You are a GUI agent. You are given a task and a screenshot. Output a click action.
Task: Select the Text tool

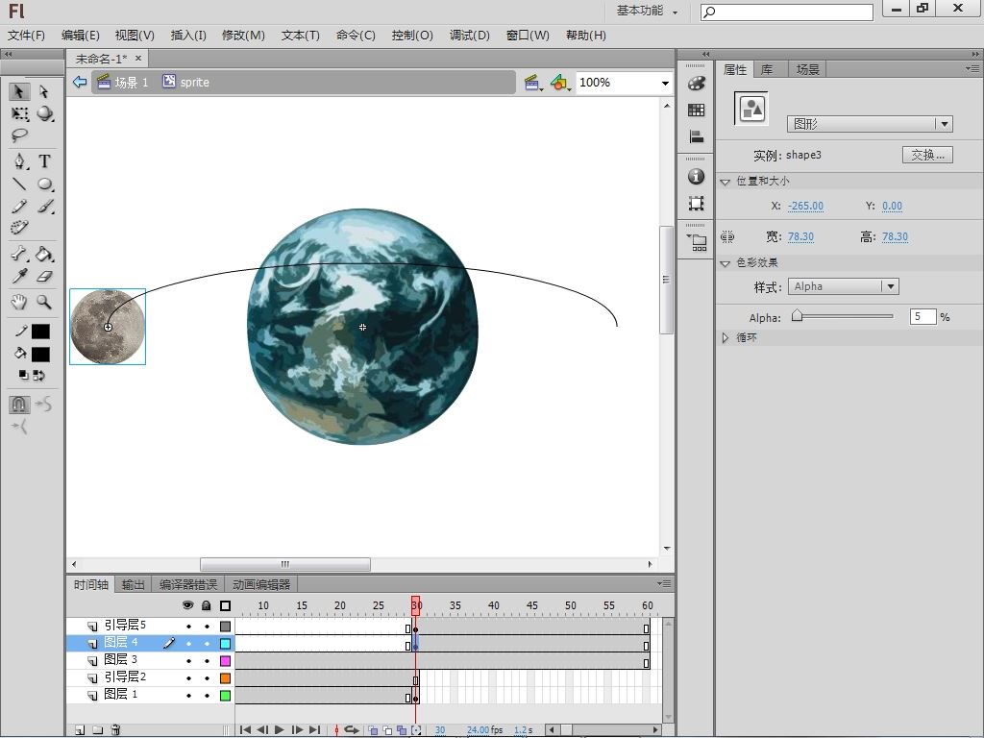coord(44,161)
